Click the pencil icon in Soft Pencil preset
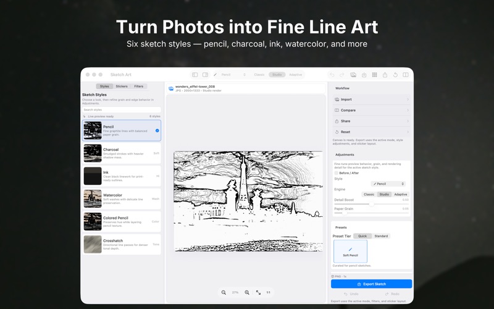 coord(350,250)
